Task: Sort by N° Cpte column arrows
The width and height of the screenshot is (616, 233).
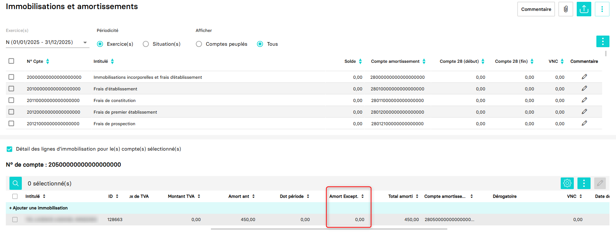Action: [x=48, y=61]
